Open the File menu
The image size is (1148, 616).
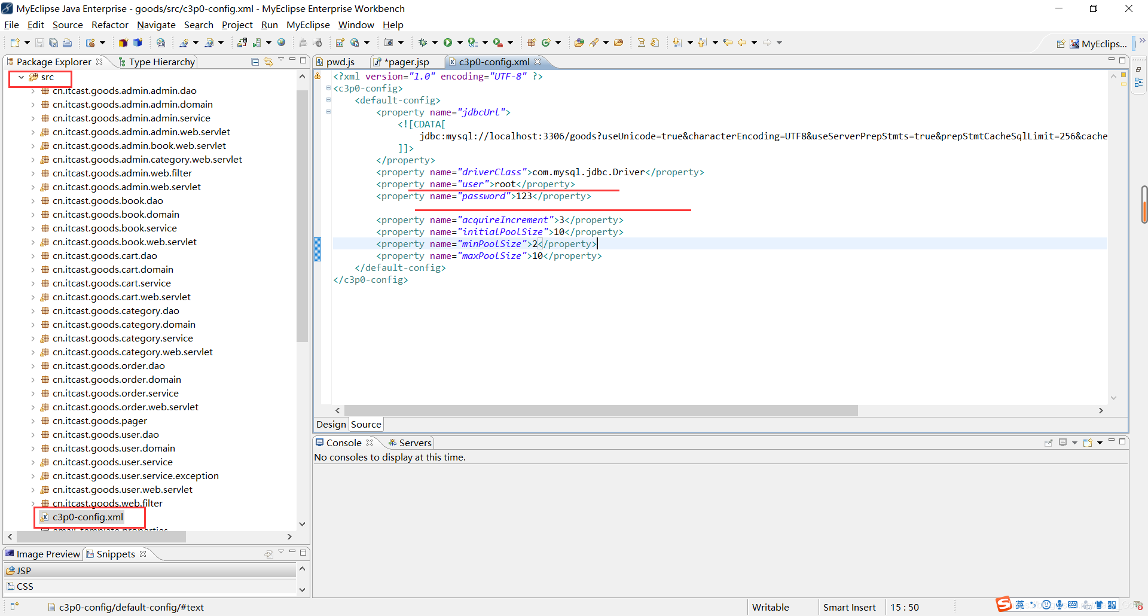pyautogui.click(x=11, y=25)
